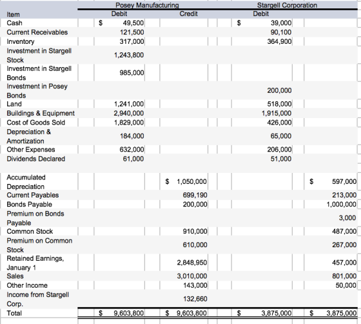Click Premium on Bonds Payable label
This screenshot has height=324, width=361.
(x=35, y=218)
